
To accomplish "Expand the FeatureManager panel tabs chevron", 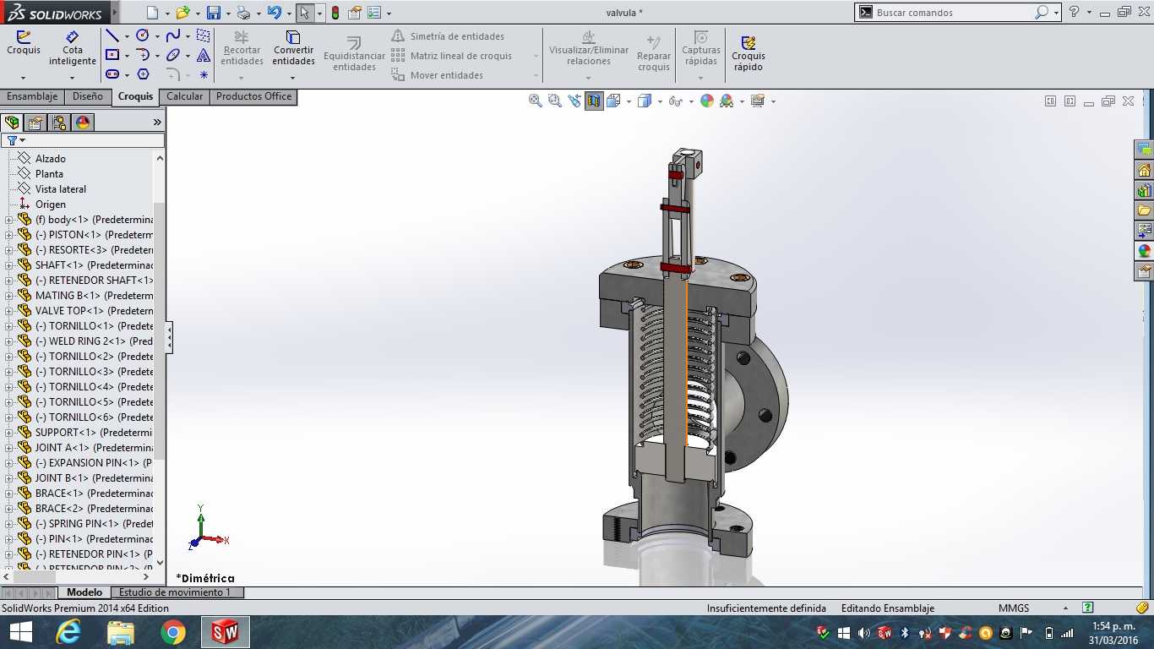I will pos(157,123).
